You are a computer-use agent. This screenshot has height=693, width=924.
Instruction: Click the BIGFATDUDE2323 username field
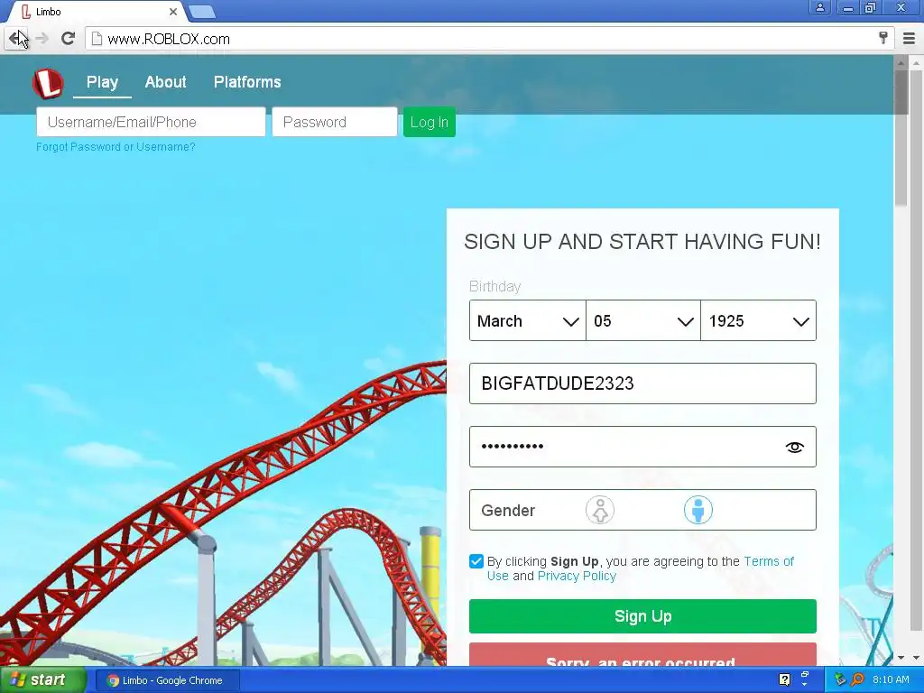click(642, 383)
